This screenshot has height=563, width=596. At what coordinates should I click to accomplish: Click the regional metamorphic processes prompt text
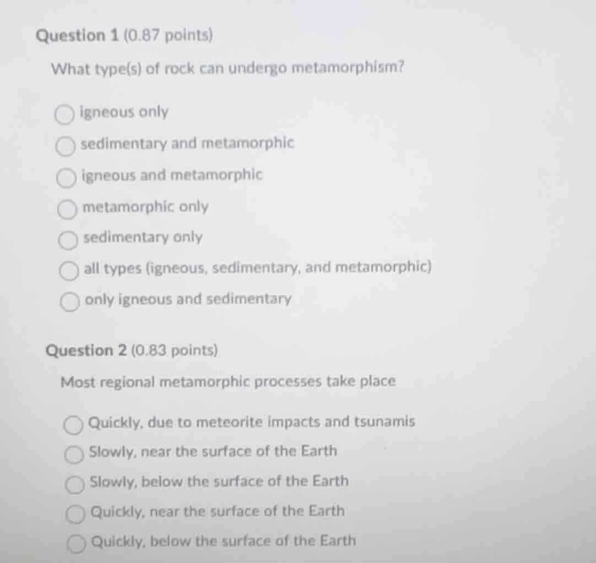pyautogui.click(x=228, y=381)
